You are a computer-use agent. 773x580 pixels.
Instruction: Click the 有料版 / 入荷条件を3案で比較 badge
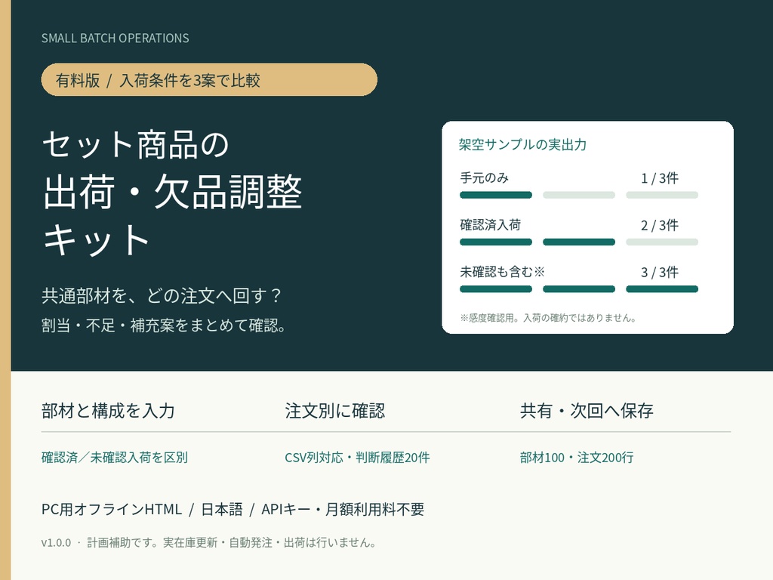pyautogui.click(x=209, y=79)
